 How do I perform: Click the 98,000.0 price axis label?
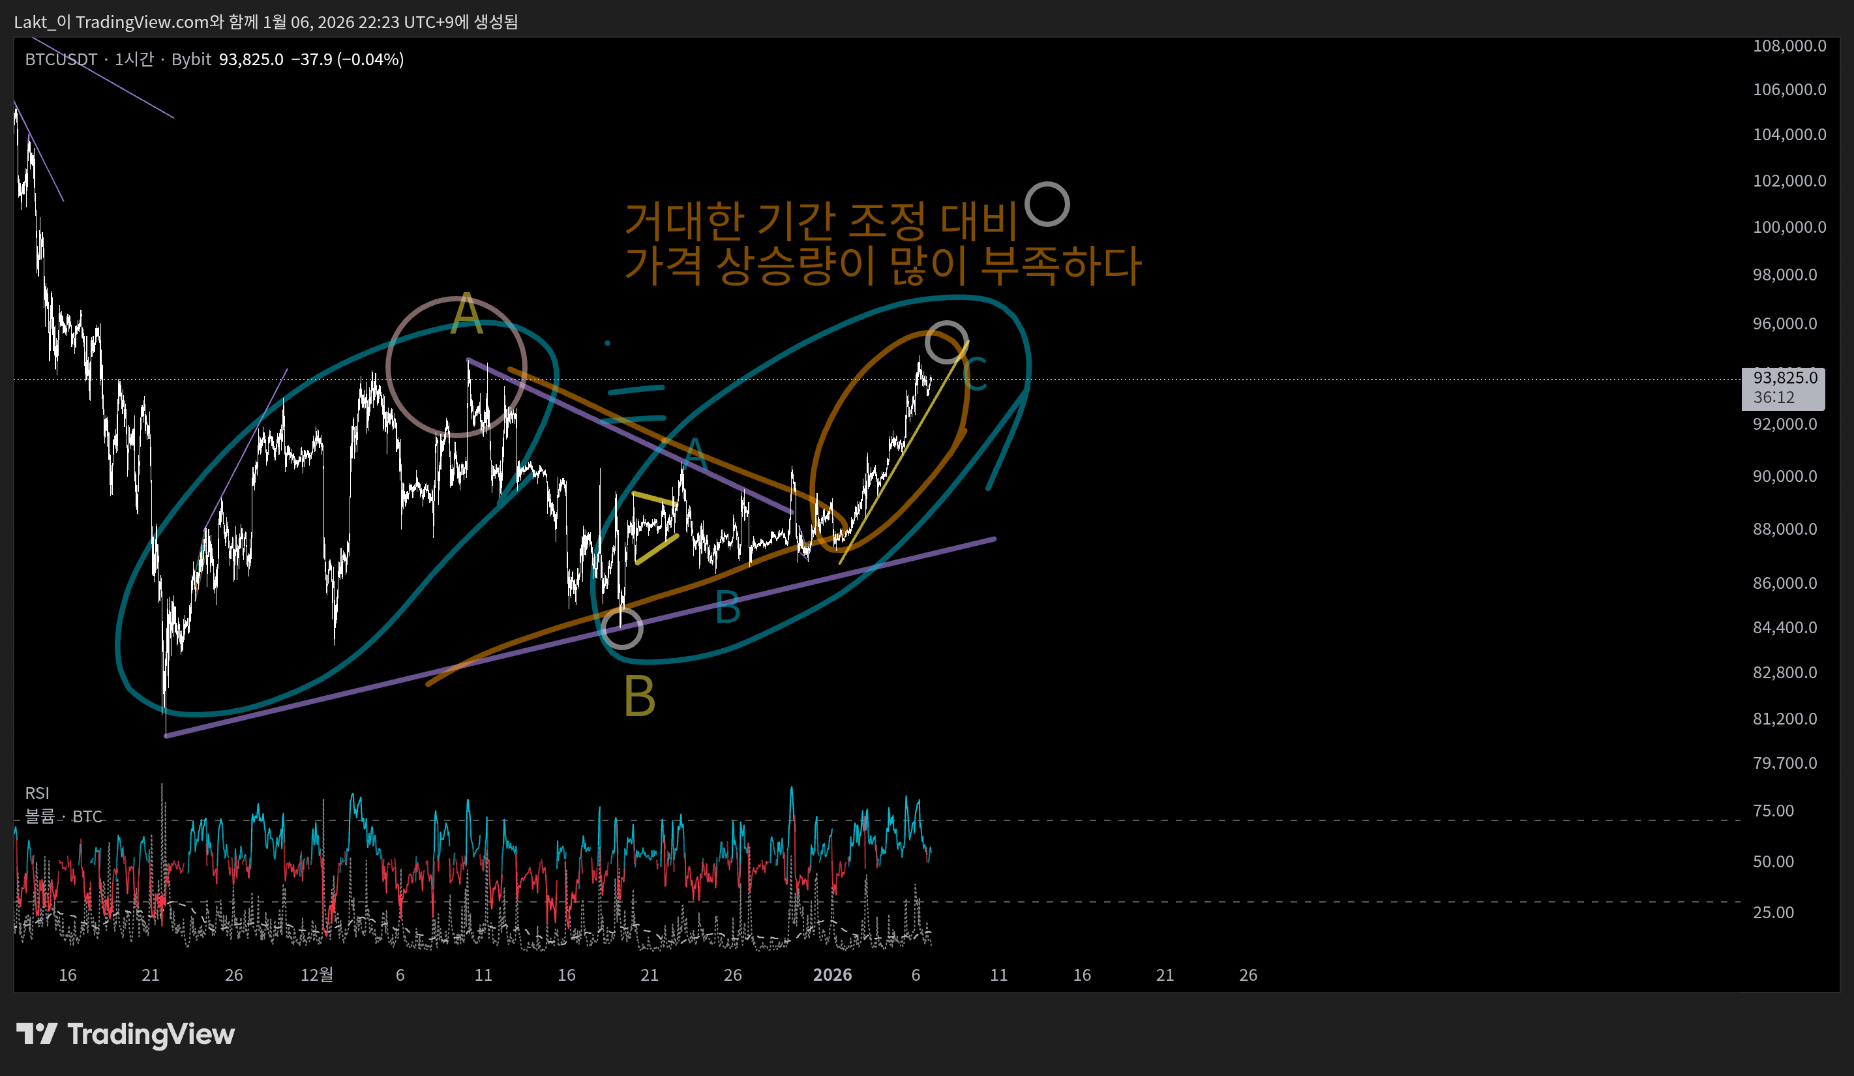tap(1785, 275)
